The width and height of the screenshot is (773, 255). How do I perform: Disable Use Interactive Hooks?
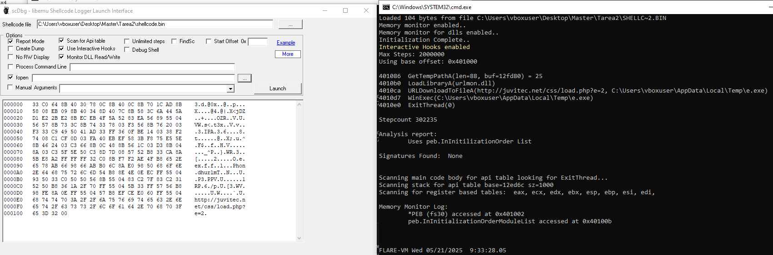[x=61, y=49]
